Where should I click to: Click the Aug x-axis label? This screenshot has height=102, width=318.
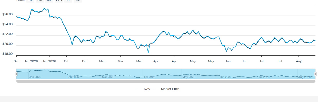pyautogui.click(x=299, y=61)
